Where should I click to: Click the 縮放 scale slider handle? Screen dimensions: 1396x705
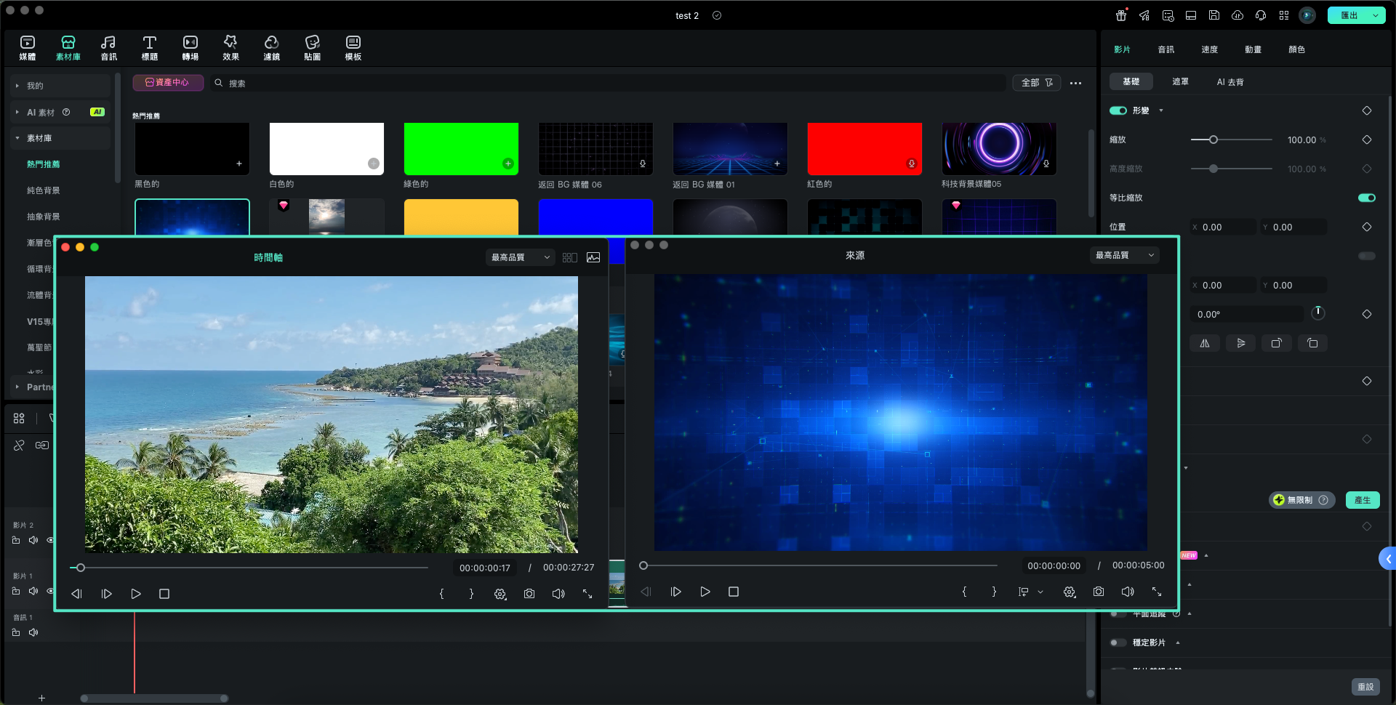click(1213, 140)
